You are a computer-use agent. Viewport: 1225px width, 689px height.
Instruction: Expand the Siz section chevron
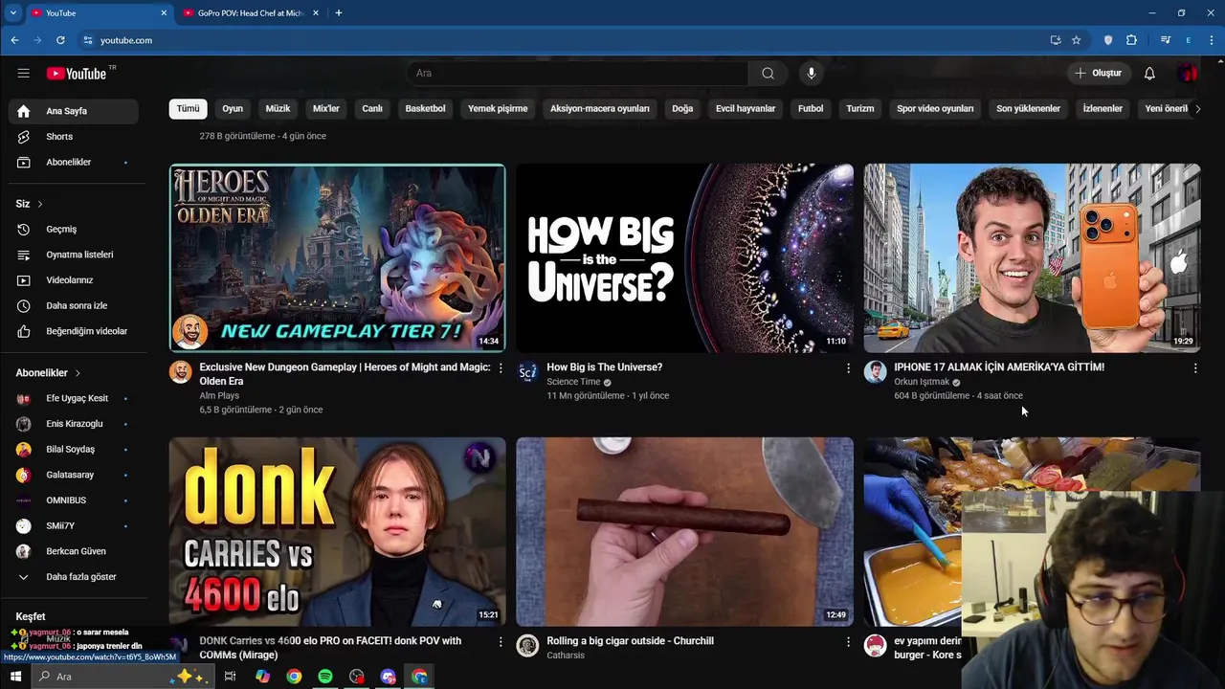[x=40, y=204]
